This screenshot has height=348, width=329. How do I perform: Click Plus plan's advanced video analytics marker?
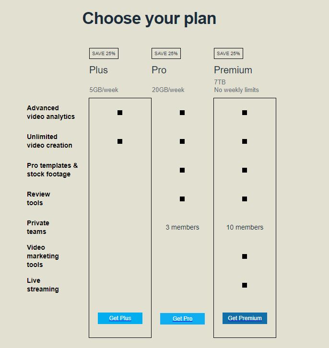pos(120,113)
